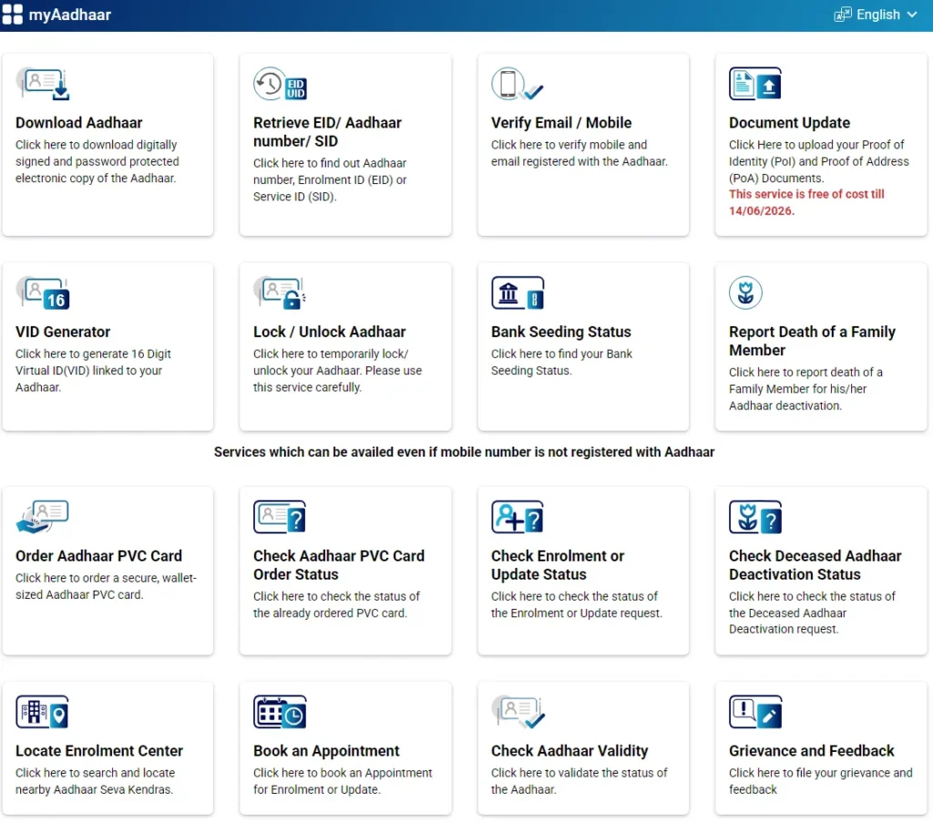Open the Locate Enrolment Center title
Screen dimensions: 933x823
pos(98,751)
